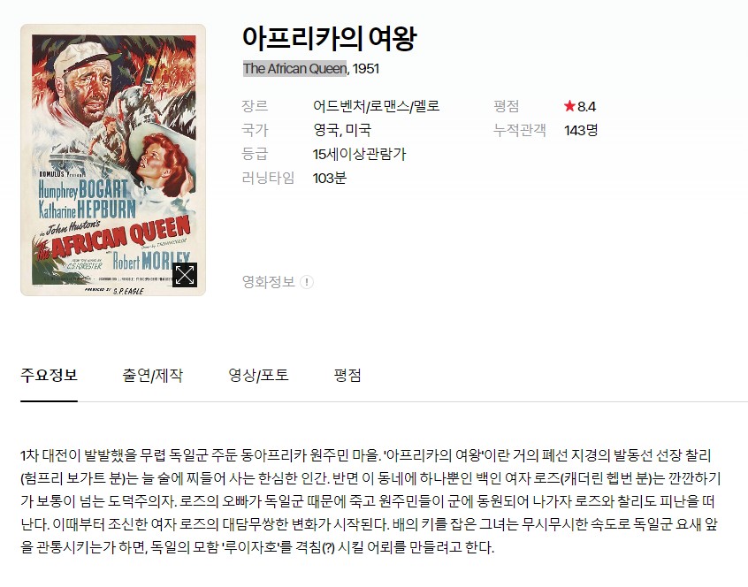Click the 8.4 rating score
The width and height of the screenshot is (748, 587).
pyautogui.click(x=586, y=106)
